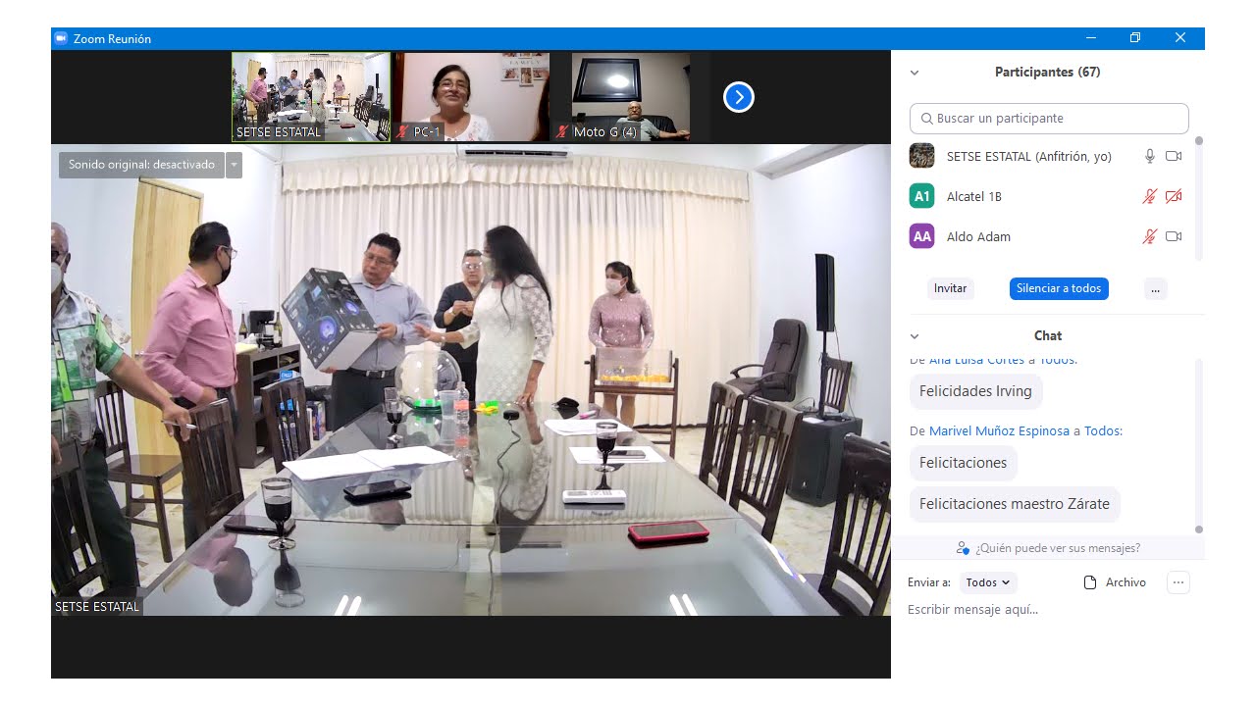Open more options next to Silenciar a todos
The image size is (1256, 706).
[x=1155, y=288]
